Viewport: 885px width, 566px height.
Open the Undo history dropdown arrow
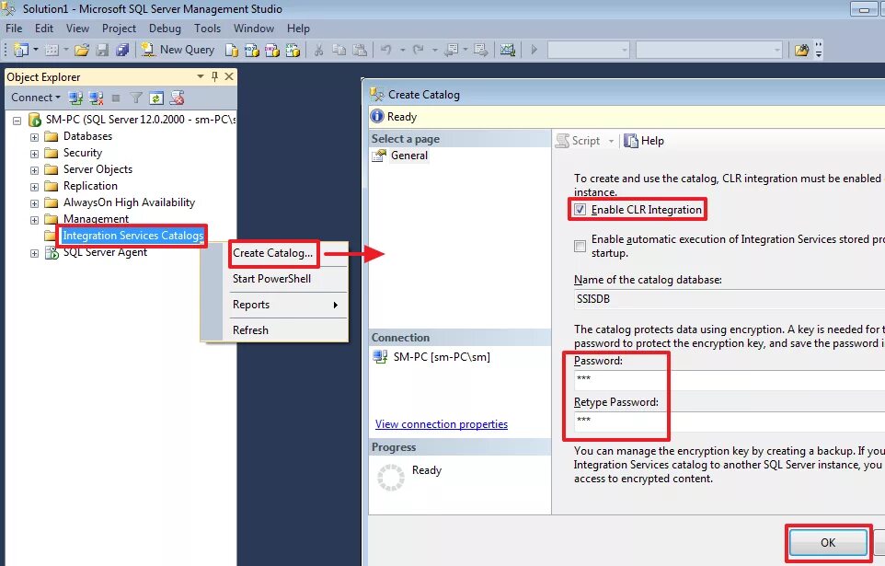click(402, 50)
